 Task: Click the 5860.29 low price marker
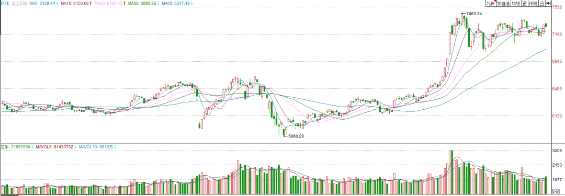(296, 136)
